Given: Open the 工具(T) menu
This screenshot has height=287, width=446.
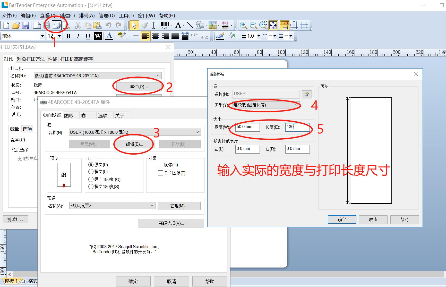Looking at the screenshot, I should coord(126,15).
